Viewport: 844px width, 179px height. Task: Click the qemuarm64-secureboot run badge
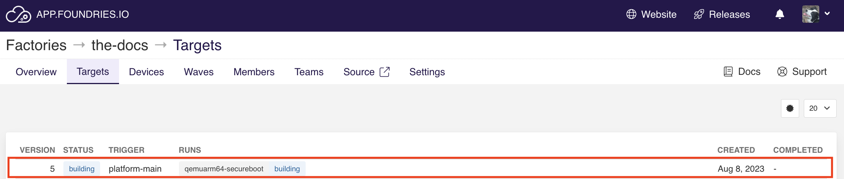tap(224, 169)
